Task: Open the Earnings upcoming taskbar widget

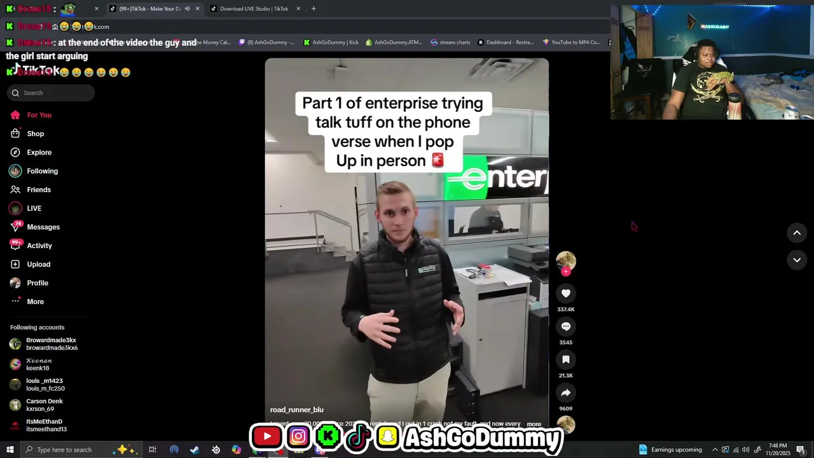Action: tap(670, 450)
